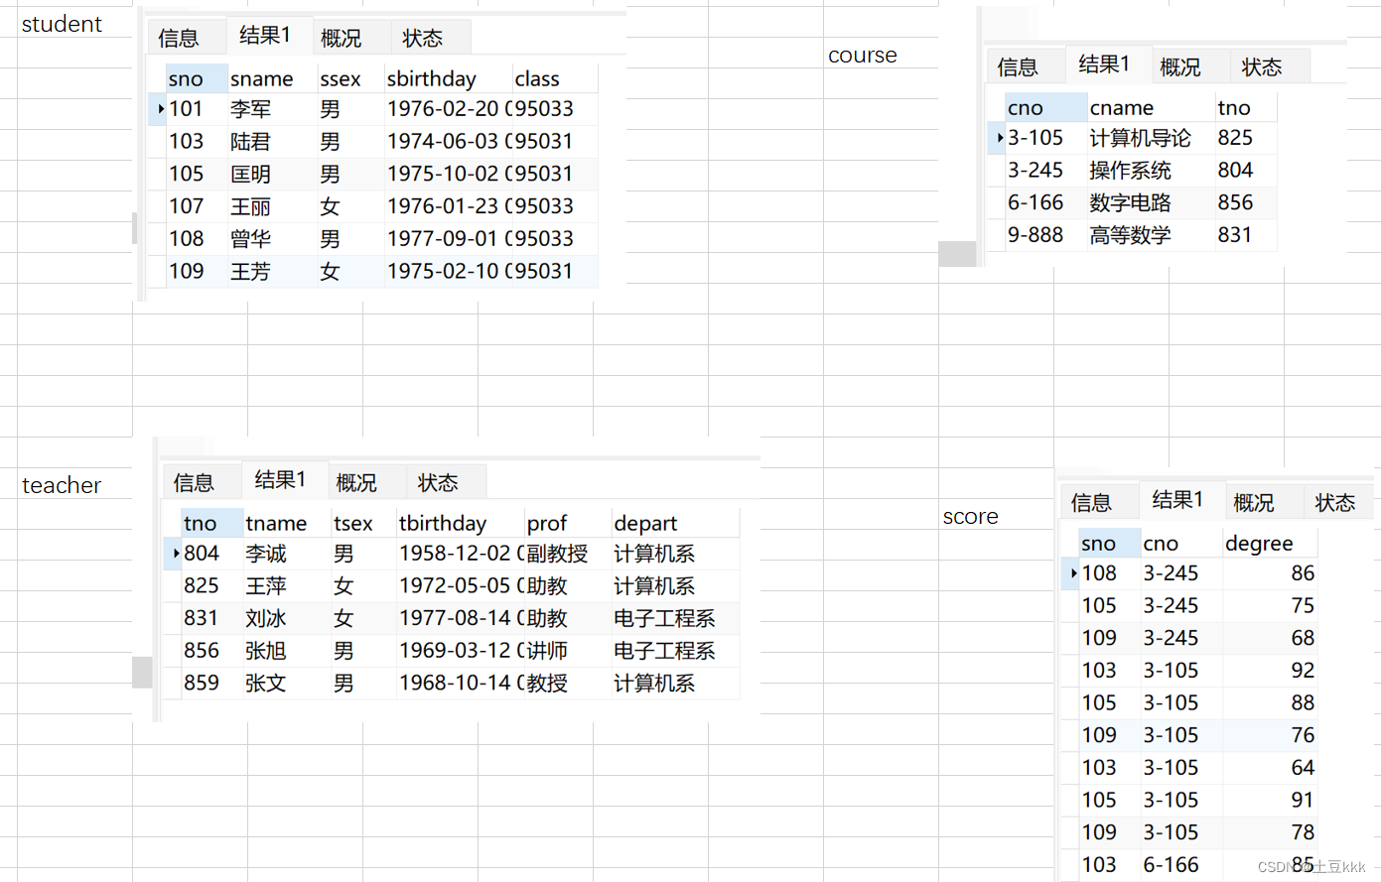Click tno column header in teacher table
The width and height of the screenshot is (1381, 882).
tap(211, 524)
